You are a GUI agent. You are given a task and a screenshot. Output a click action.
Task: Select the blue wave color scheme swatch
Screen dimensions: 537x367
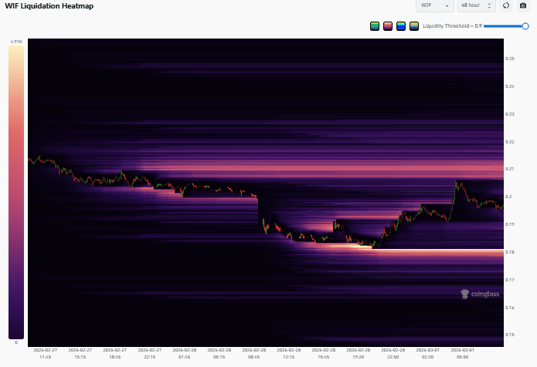401,25
